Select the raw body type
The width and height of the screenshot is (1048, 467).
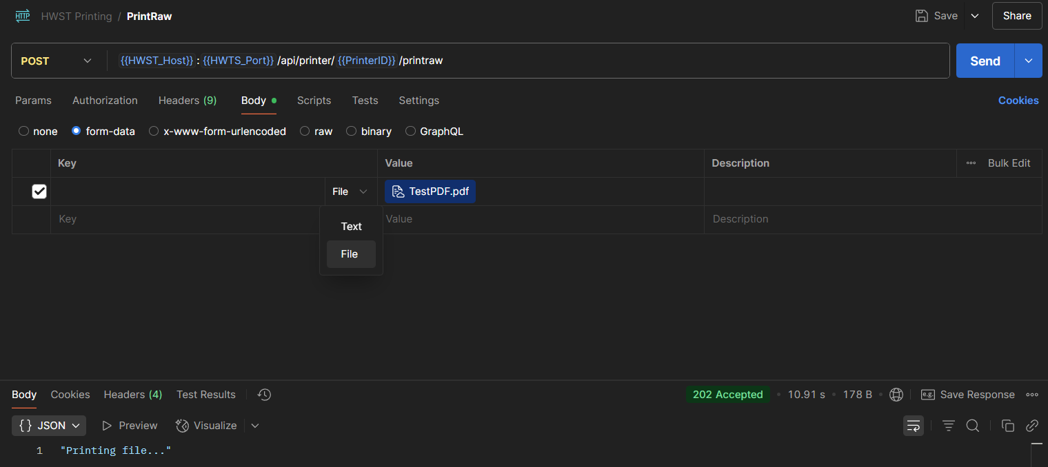coord(305,131)
